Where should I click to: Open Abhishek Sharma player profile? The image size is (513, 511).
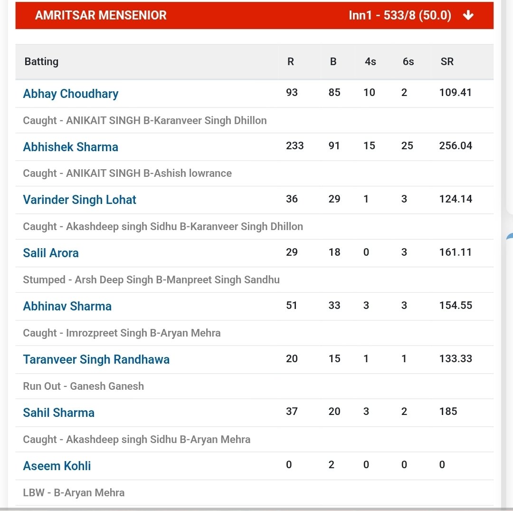tap(70, 147)
